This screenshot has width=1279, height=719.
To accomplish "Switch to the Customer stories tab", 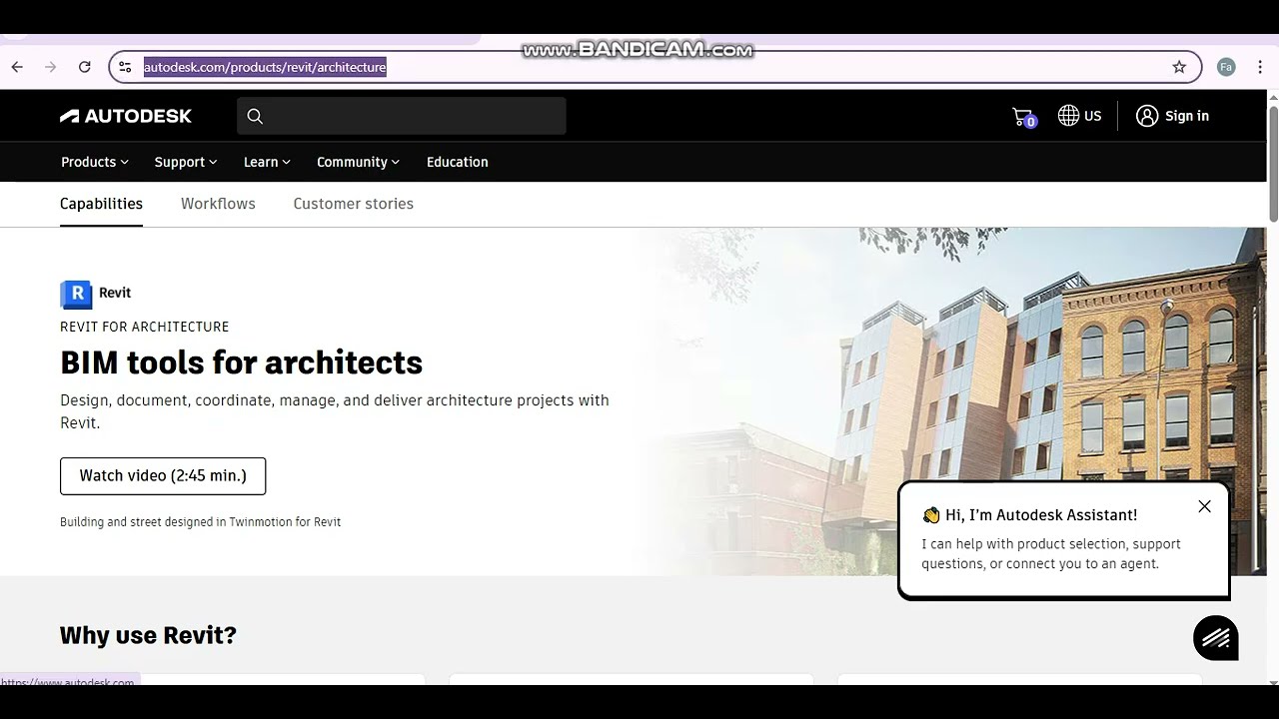I will (353, 204).
